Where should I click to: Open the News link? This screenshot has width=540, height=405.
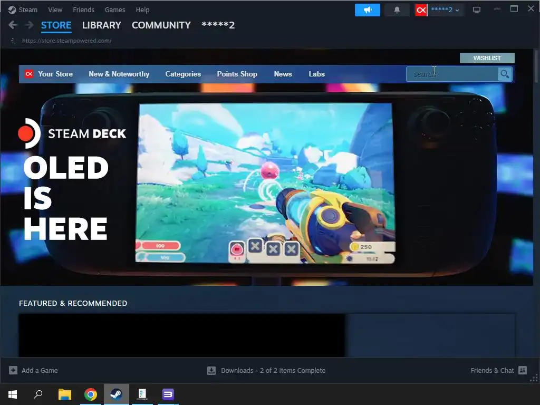coord(283,74)
